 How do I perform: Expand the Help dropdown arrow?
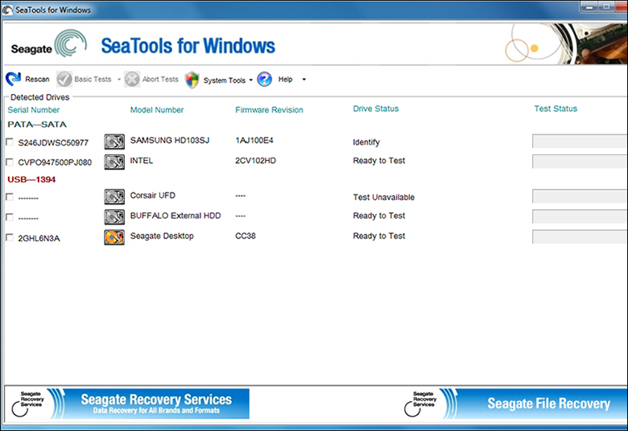pyautogui.click(x=304, y=80)
